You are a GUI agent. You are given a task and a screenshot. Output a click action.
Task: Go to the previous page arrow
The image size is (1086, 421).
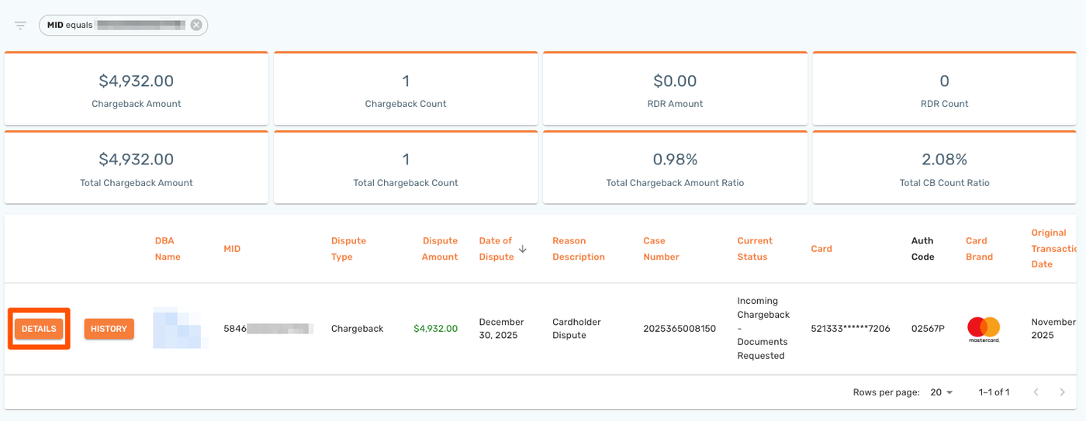click(x=1036, y=392)
